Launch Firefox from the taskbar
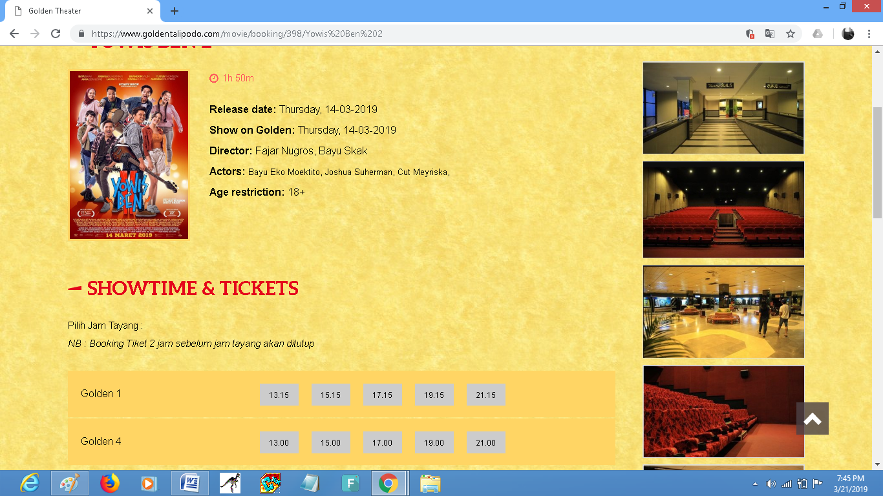The width and height of the screenshot is (883, 496). 111,483
